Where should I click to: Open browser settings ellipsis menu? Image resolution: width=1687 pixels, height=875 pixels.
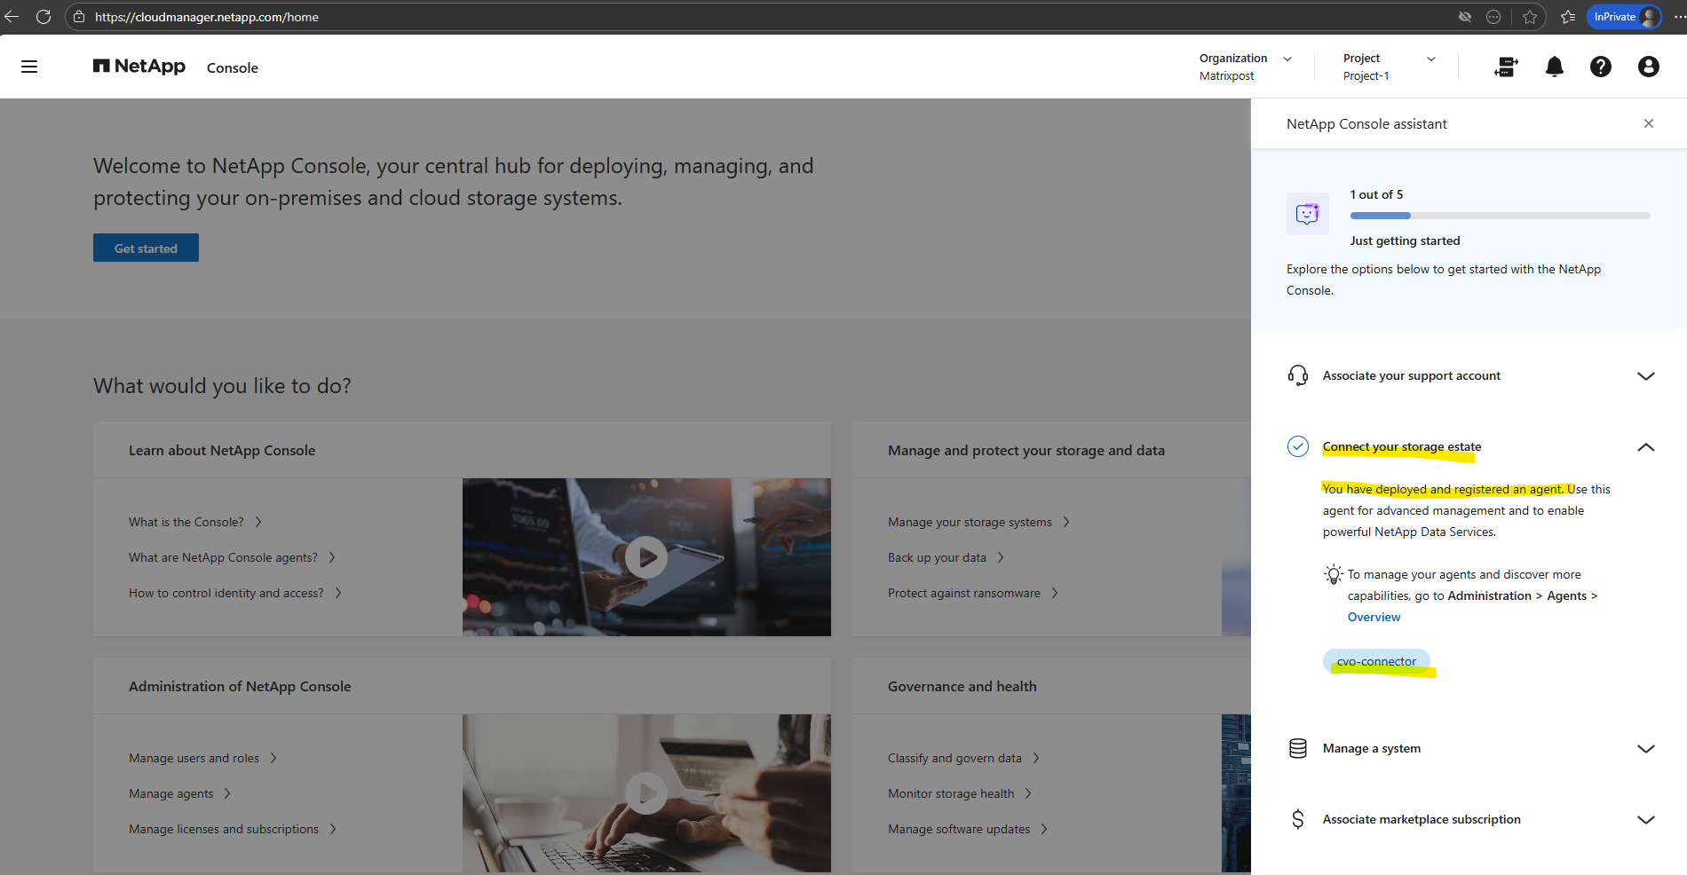[1678, 17]
